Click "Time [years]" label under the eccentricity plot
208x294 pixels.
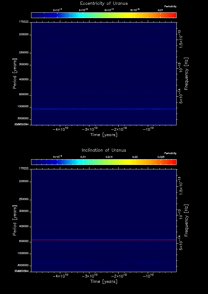tap(104, 135)
